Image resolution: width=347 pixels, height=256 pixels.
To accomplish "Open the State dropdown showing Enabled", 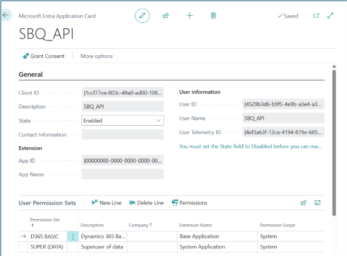I will [x=123, y=120].
